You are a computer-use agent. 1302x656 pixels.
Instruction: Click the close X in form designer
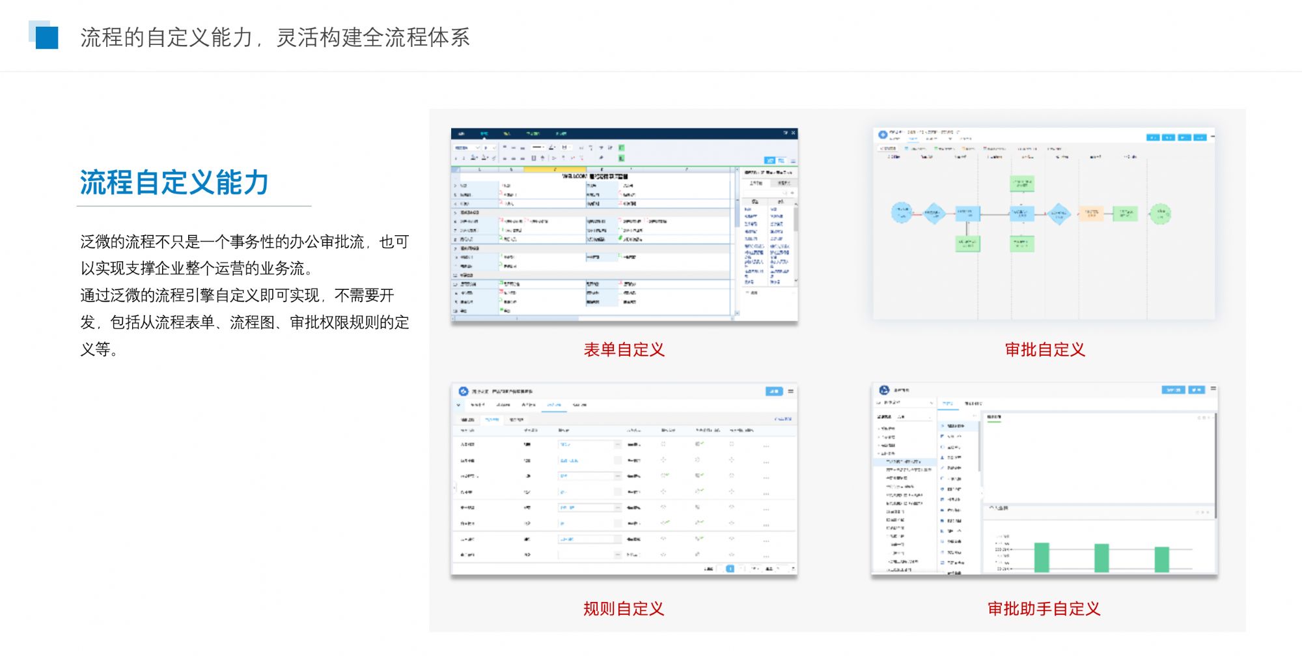793,133
